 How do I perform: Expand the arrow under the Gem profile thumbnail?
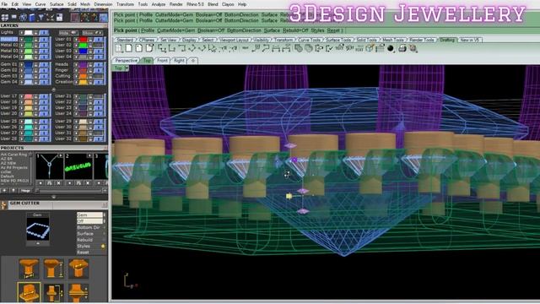pyautogui.click(x=38, y=243)
